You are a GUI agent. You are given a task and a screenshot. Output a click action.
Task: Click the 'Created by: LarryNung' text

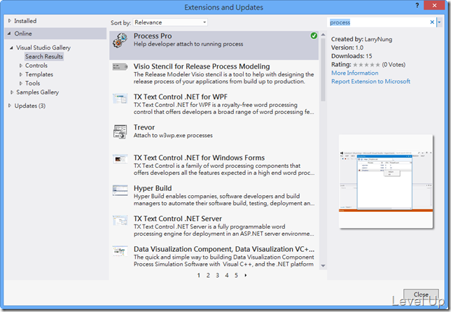(361, 39)
